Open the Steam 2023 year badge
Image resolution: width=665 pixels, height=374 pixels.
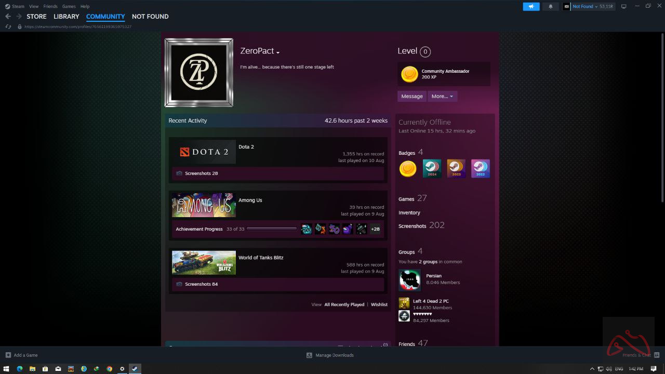click(x=456, y=168)
